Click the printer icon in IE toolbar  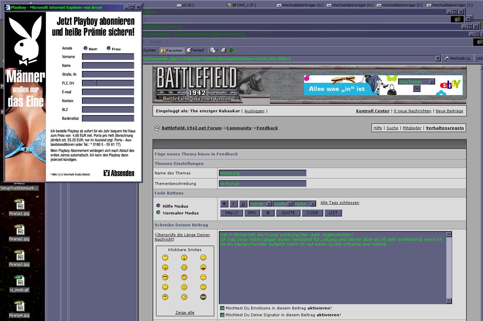point(223,50)
